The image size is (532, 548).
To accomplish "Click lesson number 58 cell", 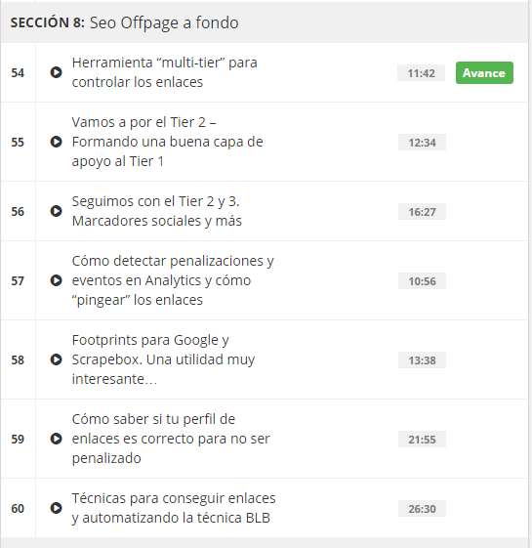I will [x=18, y=359].
